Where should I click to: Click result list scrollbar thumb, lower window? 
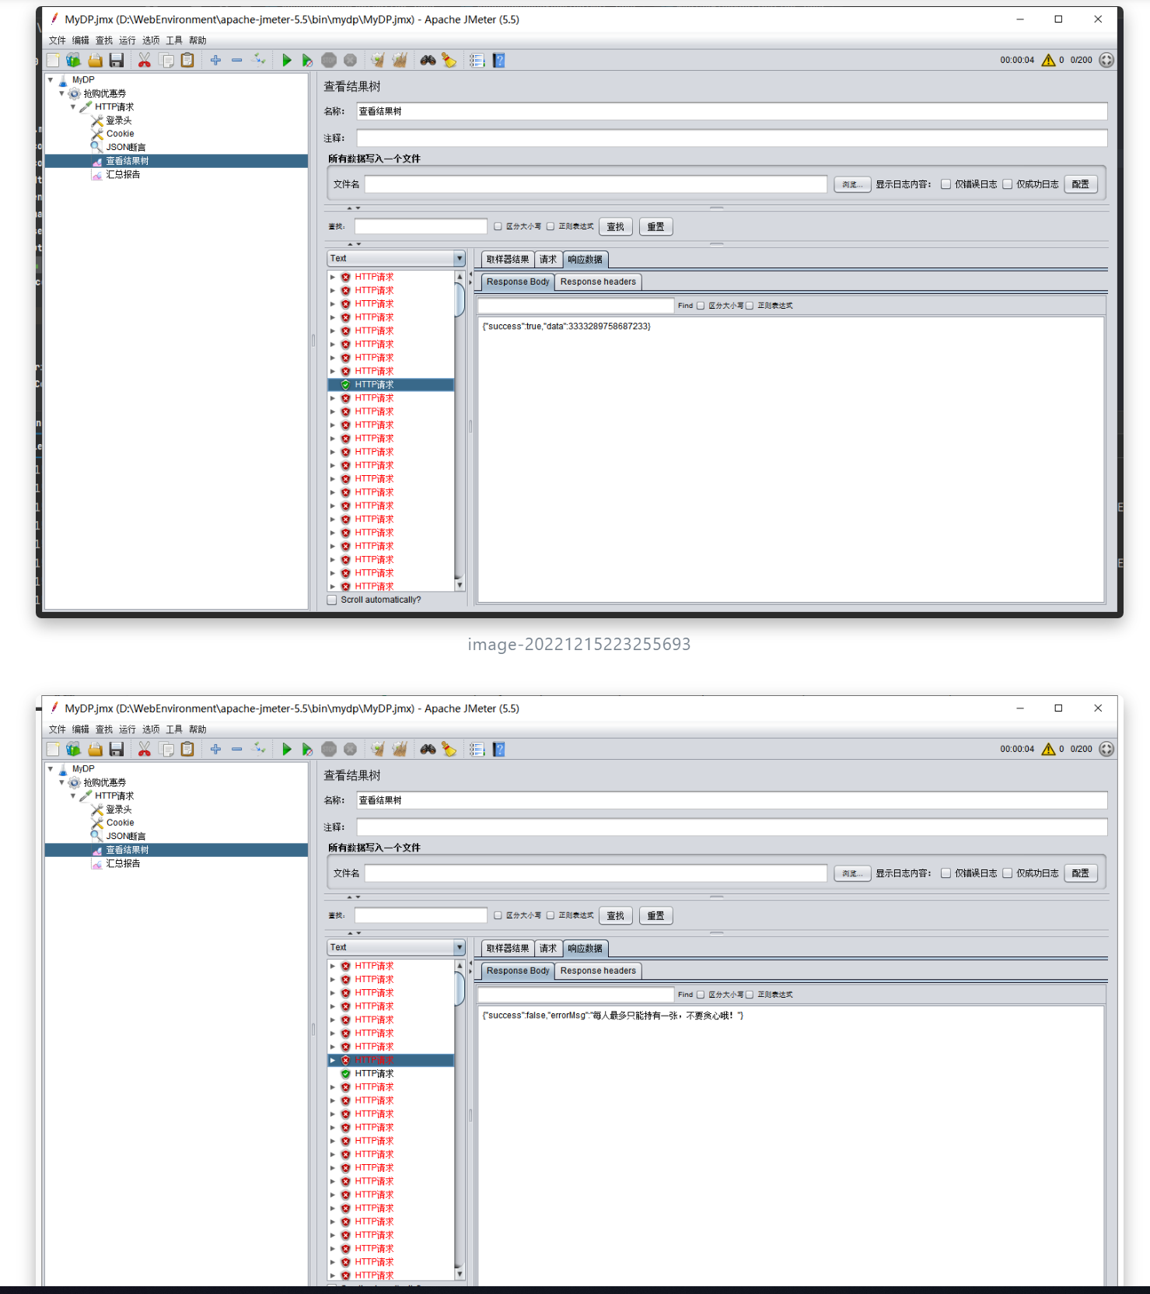tap(460, 988)
